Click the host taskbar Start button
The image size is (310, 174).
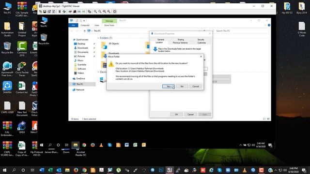[x=4, y=170]
